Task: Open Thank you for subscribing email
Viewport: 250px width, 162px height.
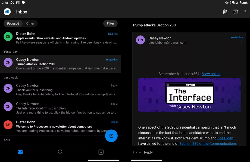Action: (x=61, y=90)
